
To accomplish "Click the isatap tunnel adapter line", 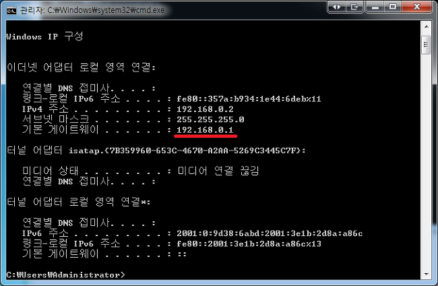I will click(156, 150).
